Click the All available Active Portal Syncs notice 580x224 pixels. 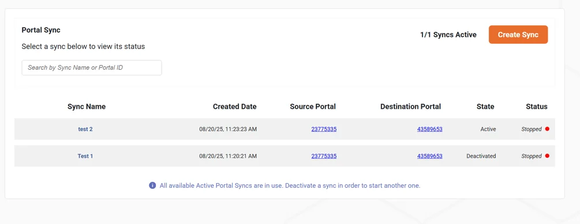290,185
